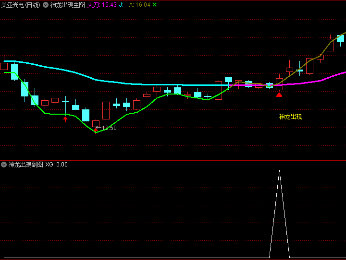The width and height of the screenshot is (346, 260).
Task: Click the white XG spike peak
Action: pos(279,171)
